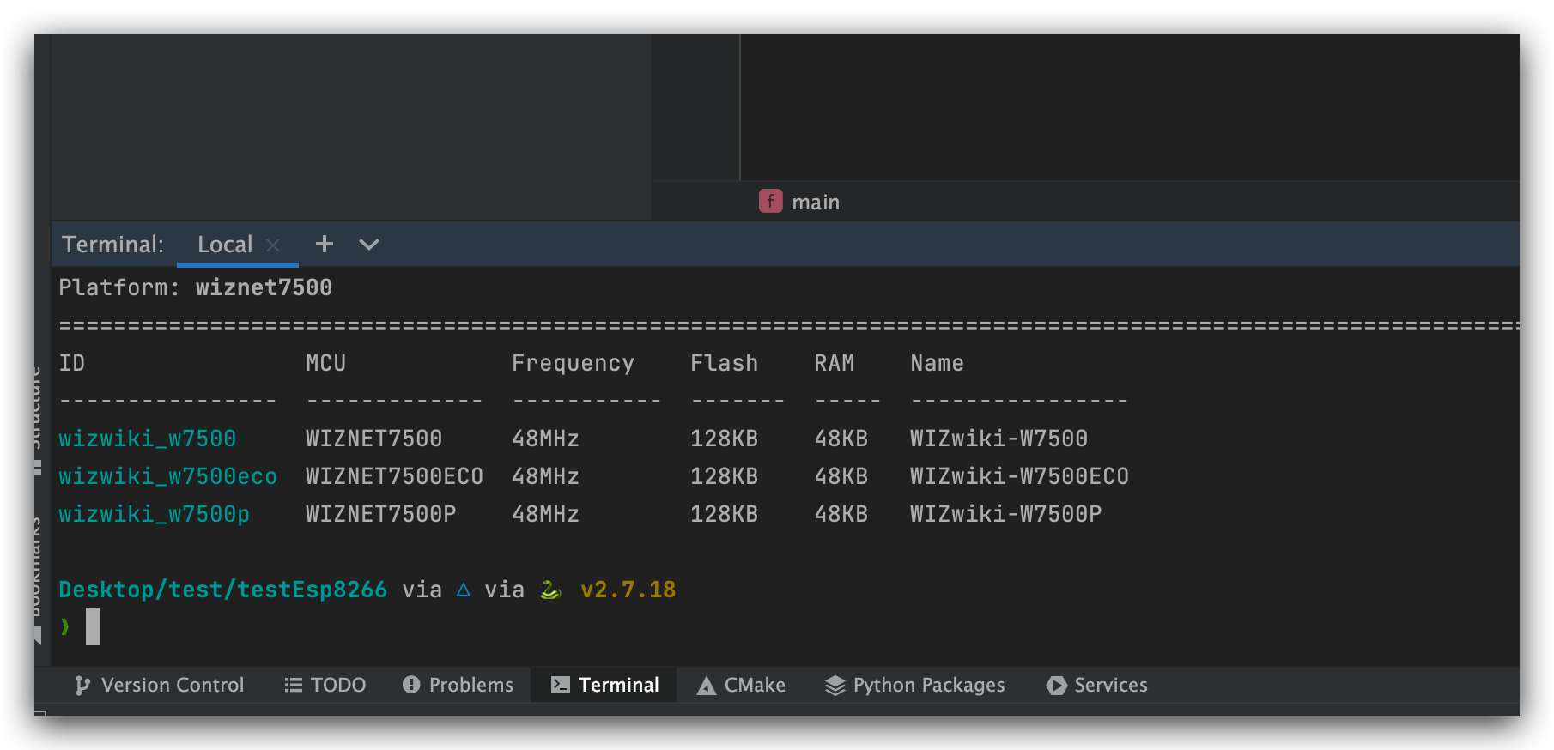Switch to the Terminal tool window
The width and height of the screenshot is (1554, 750).
[x=604, y=685]
